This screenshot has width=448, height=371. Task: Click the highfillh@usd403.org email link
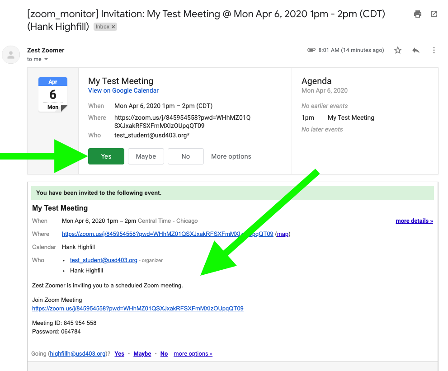[x=78, y=353]
